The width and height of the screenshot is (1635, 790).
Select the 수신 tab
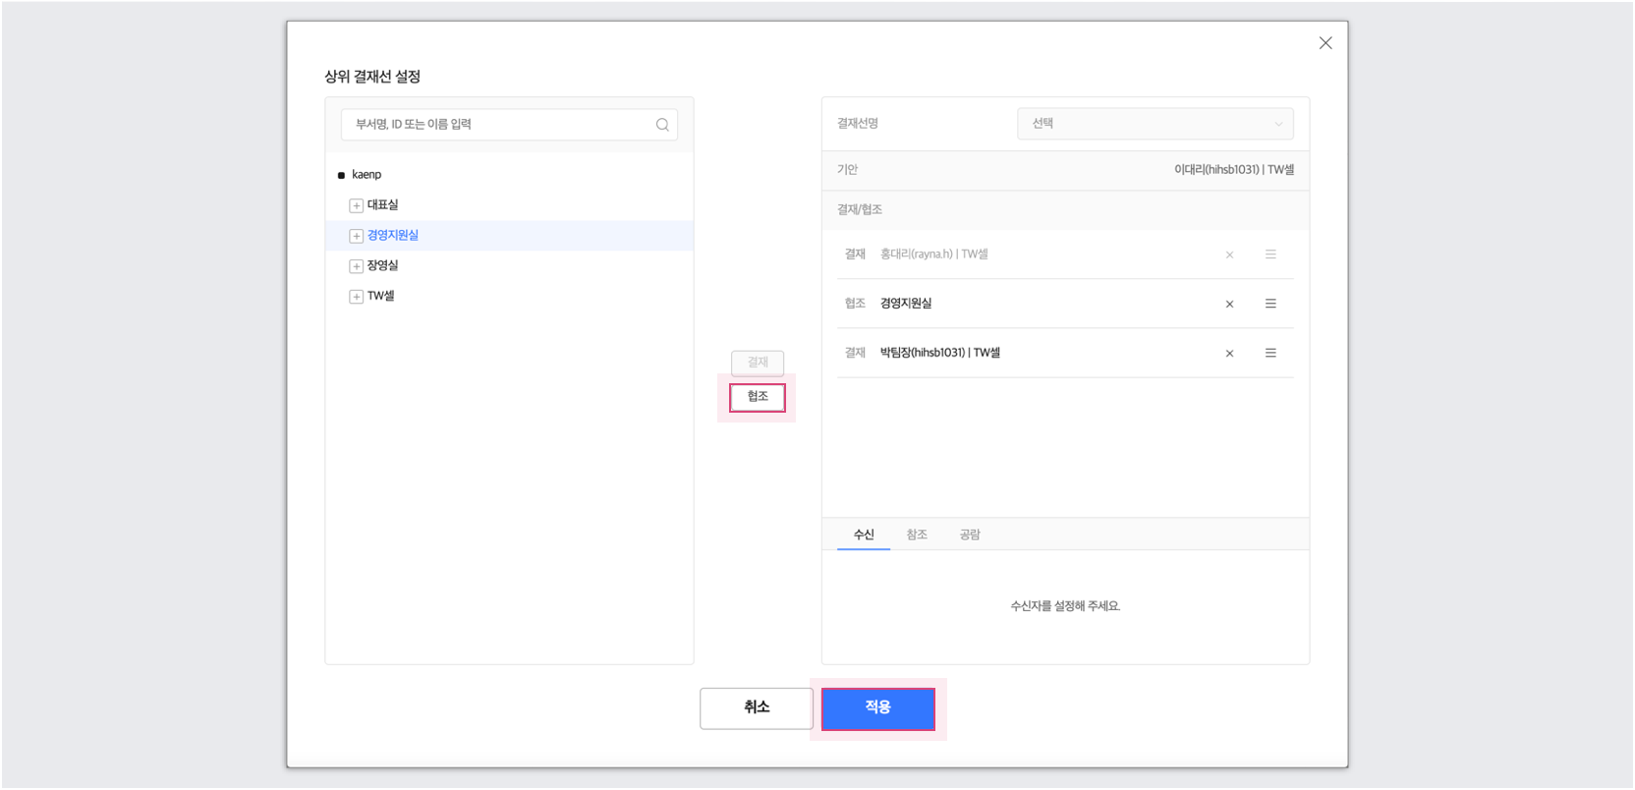[864, 535]
